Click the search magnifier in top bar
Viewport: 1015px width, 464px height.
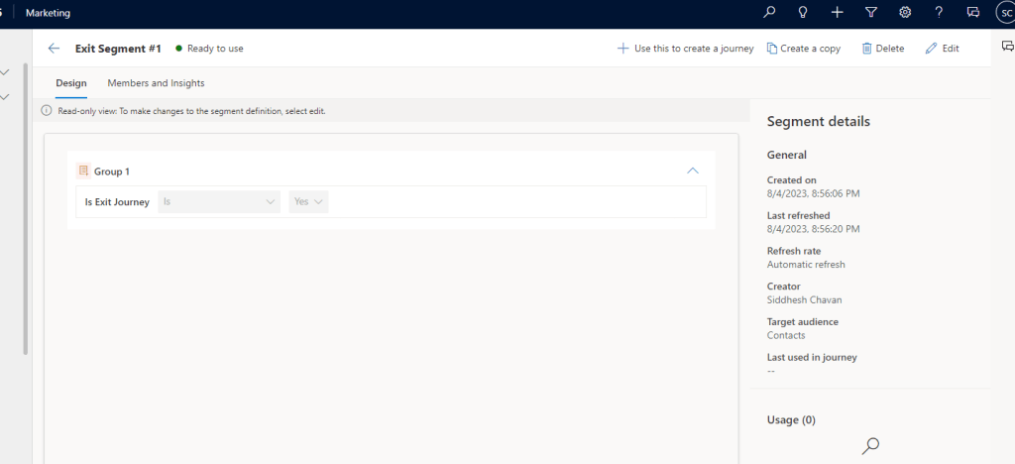pyautogui.click(x=769, y=13)
